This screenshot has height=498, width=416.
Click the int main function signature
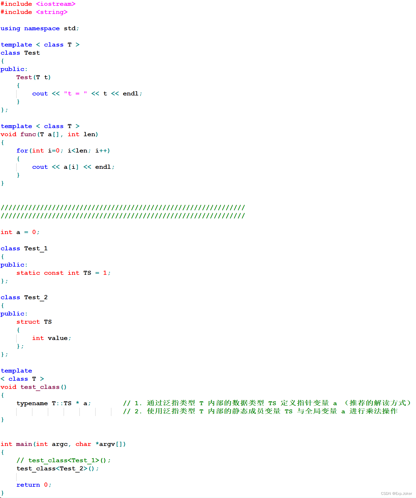(x=63, y=444)
